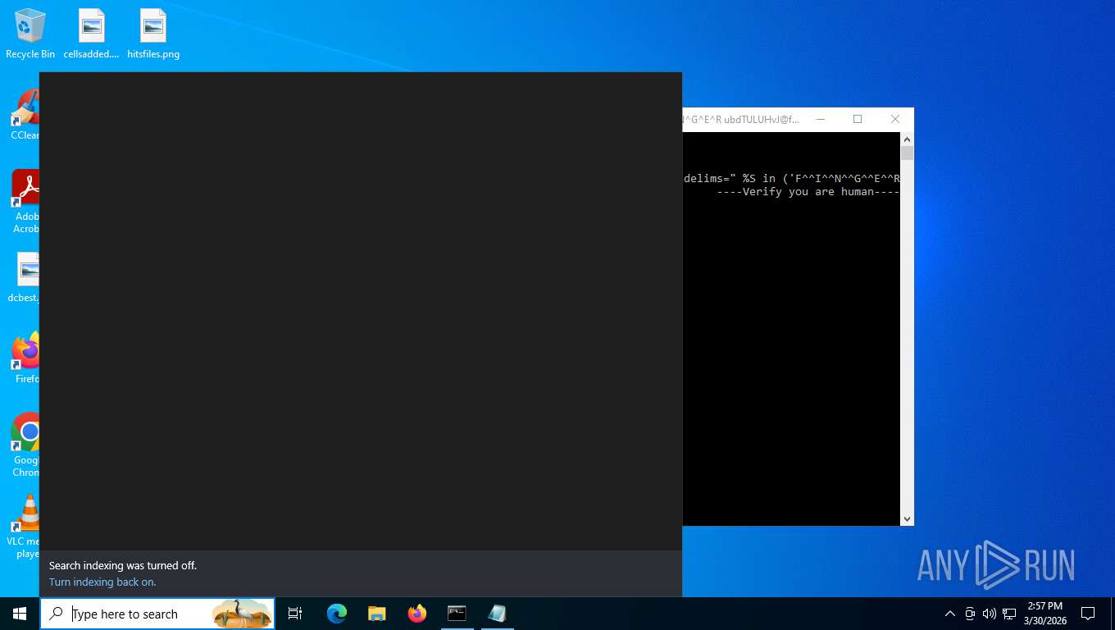Click the Command Prompt window title text

click(x=741, y=120)
